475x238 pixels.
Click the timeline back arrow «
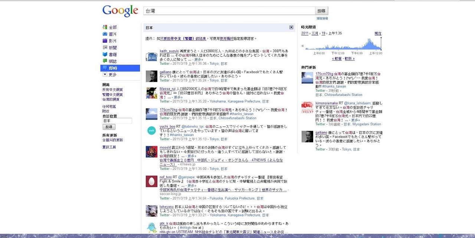click(302, 46)
